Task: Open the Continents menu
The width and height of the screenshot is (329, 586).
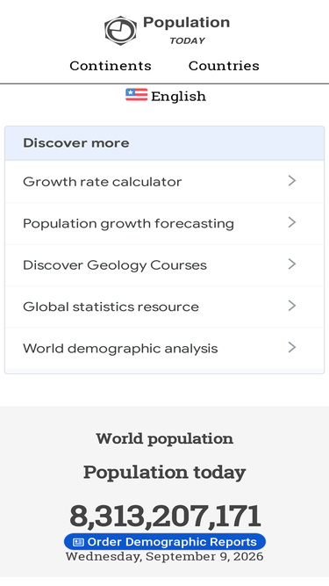Action: point(111,66)
